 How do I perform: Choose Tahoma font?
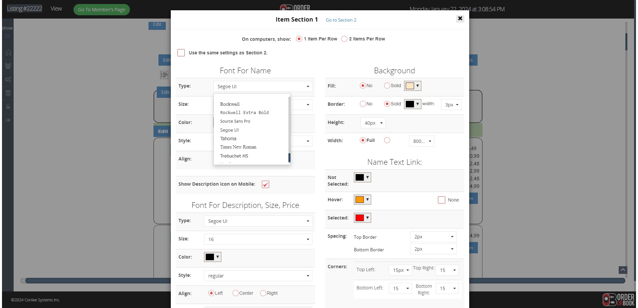point(228,139)
